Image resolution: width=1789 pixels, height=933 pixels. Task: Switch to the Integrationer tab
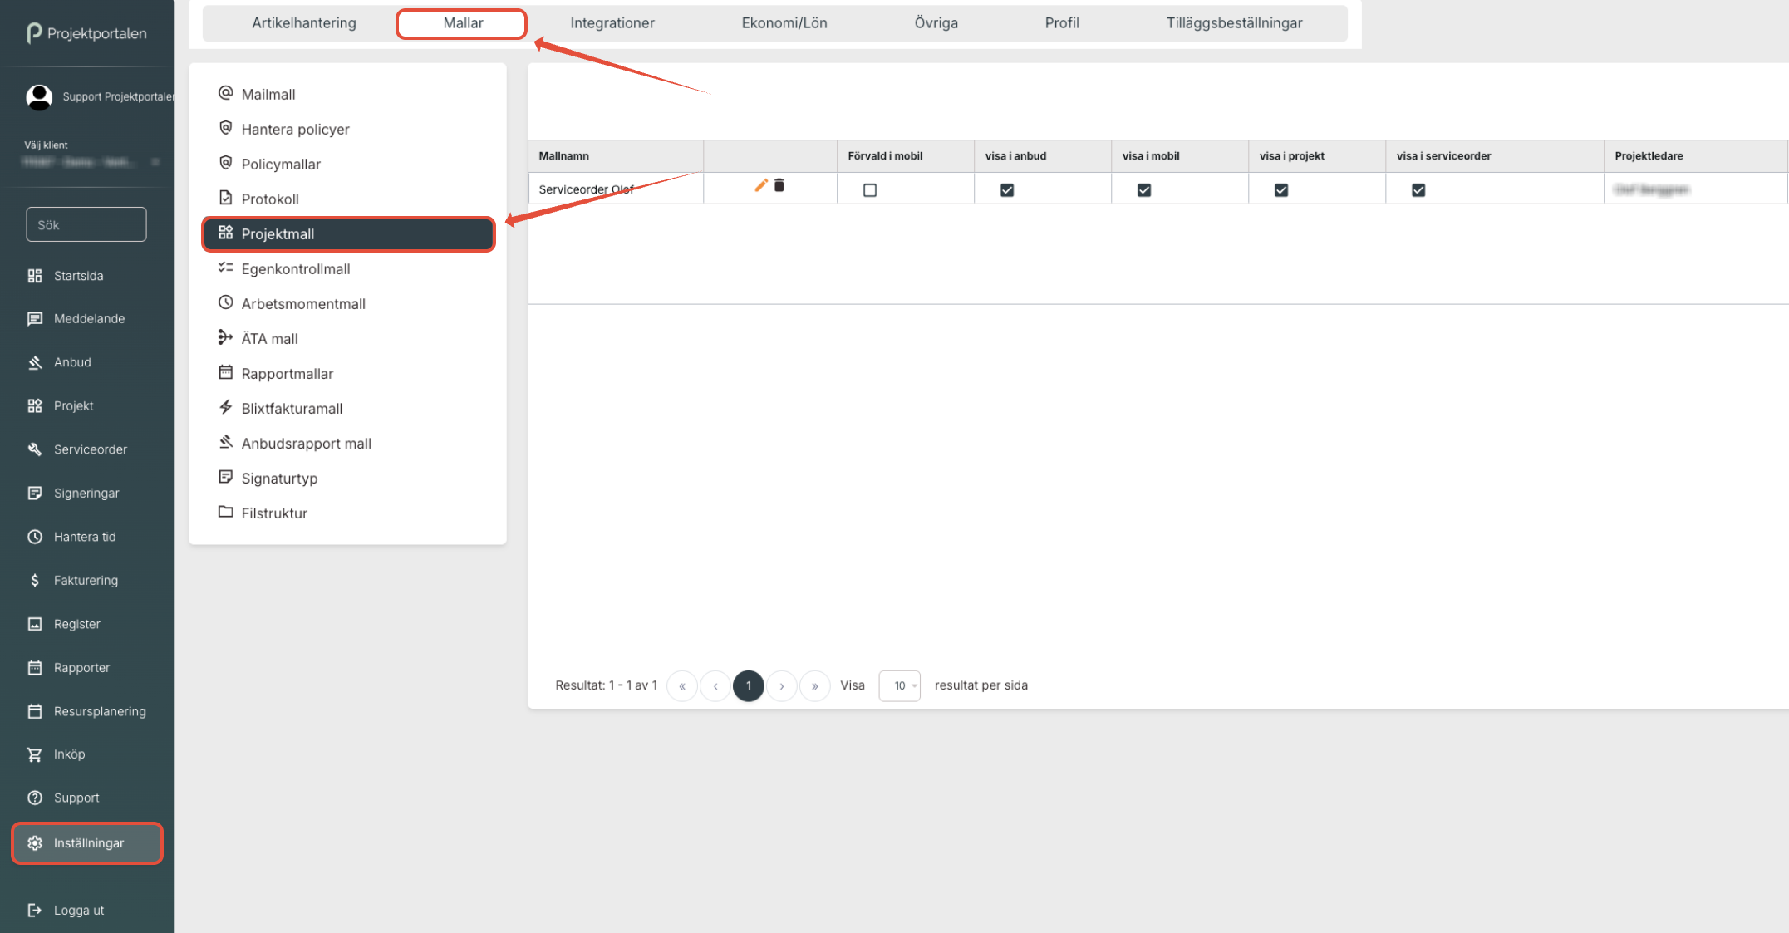pyautogui.click(x=612, y=23)
